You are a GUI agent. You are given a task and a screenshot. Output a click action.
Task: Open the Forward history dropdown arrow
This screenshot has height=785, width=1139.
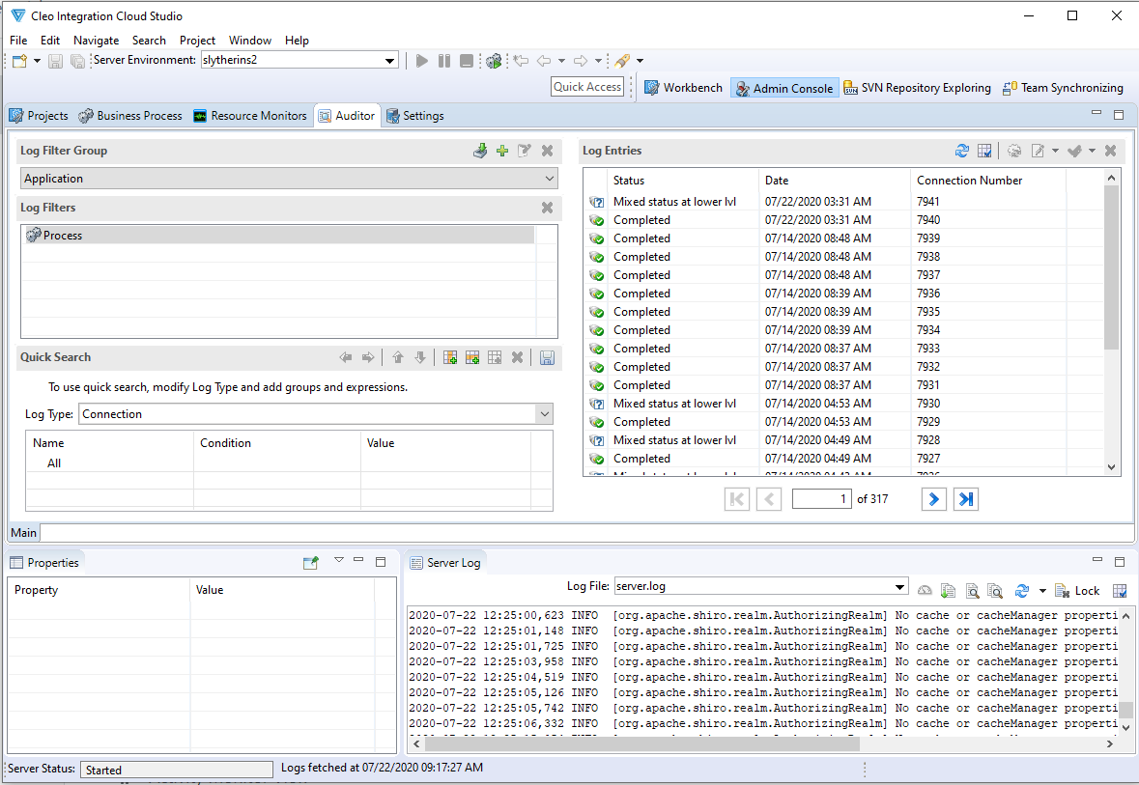[x=598, y=61]
